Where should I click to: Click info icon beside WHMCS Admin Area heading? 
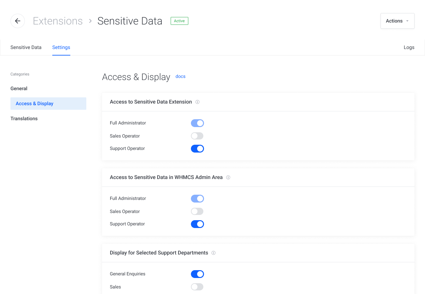(228, 177)
